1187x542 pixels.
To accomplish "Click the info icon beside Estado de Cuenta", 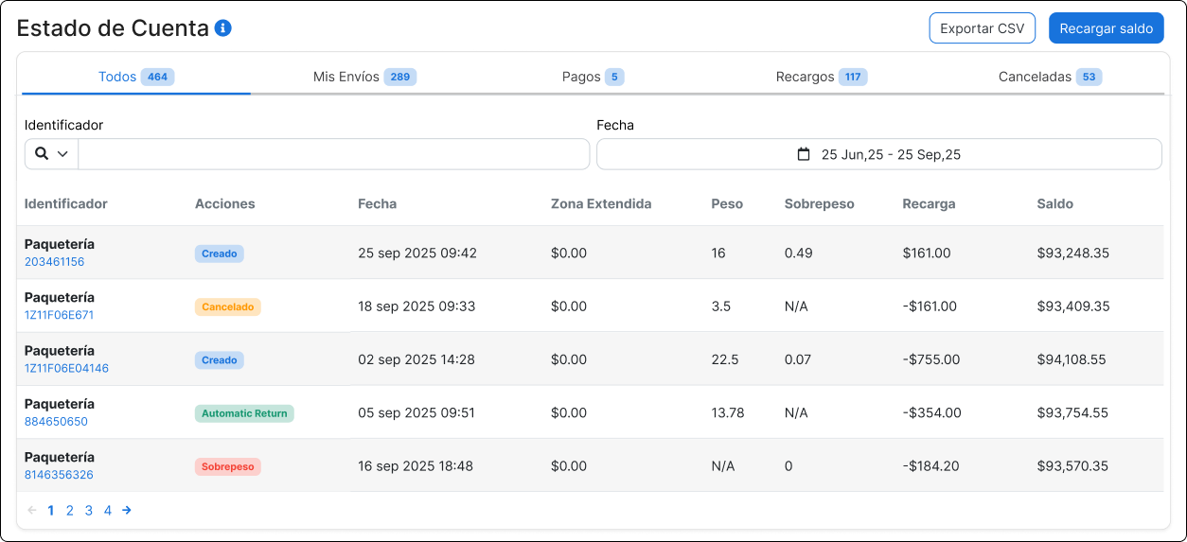I will [x=223, y=28].
